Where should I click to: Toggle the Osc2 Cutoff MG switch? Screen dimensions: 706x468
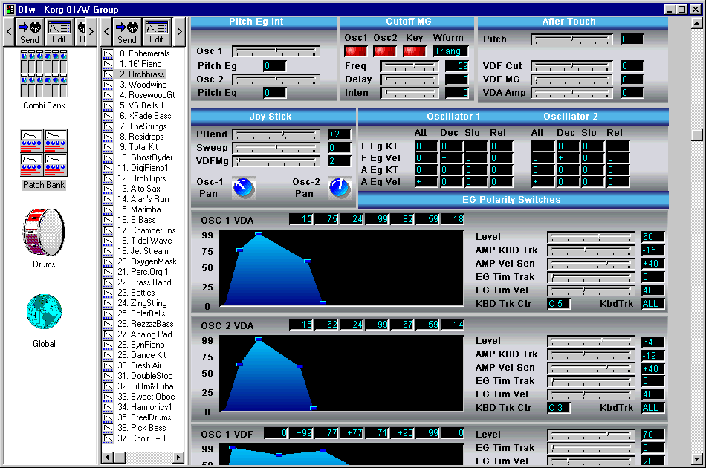[x=384, y=51]
